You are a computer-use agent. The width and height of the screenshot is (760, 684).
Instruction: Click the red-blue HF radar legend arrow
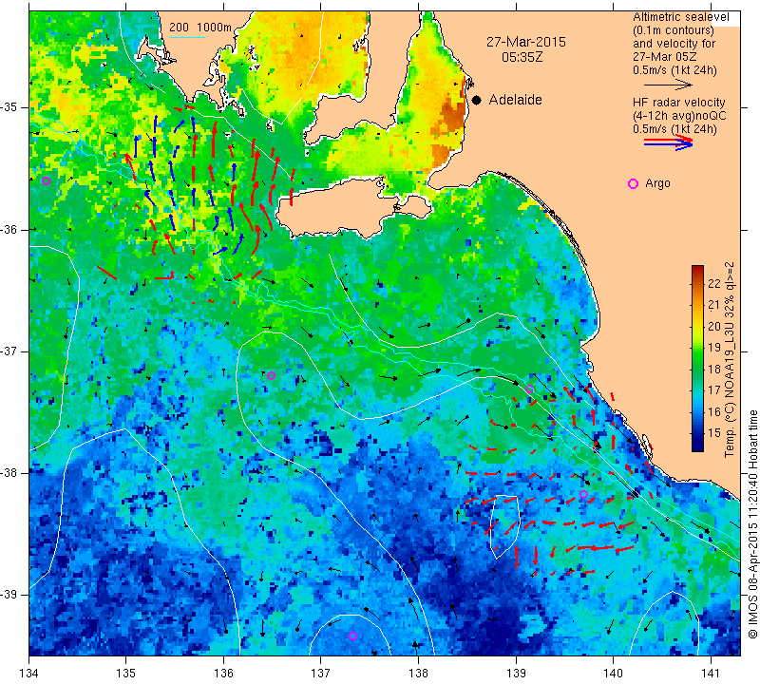[668, 142]
